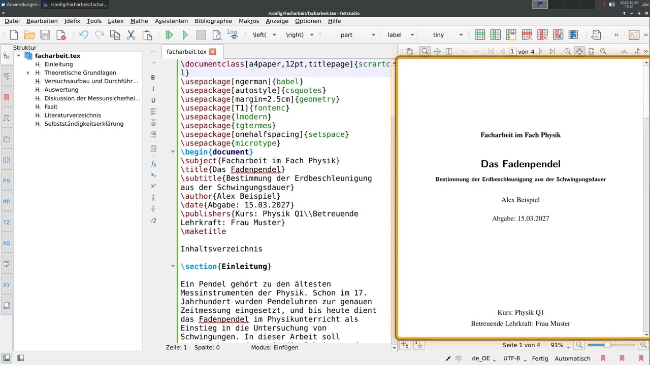
Task: Zoom out of PDF with the minus magnifier
Action: pyautogui.click(x=579, y=345)
